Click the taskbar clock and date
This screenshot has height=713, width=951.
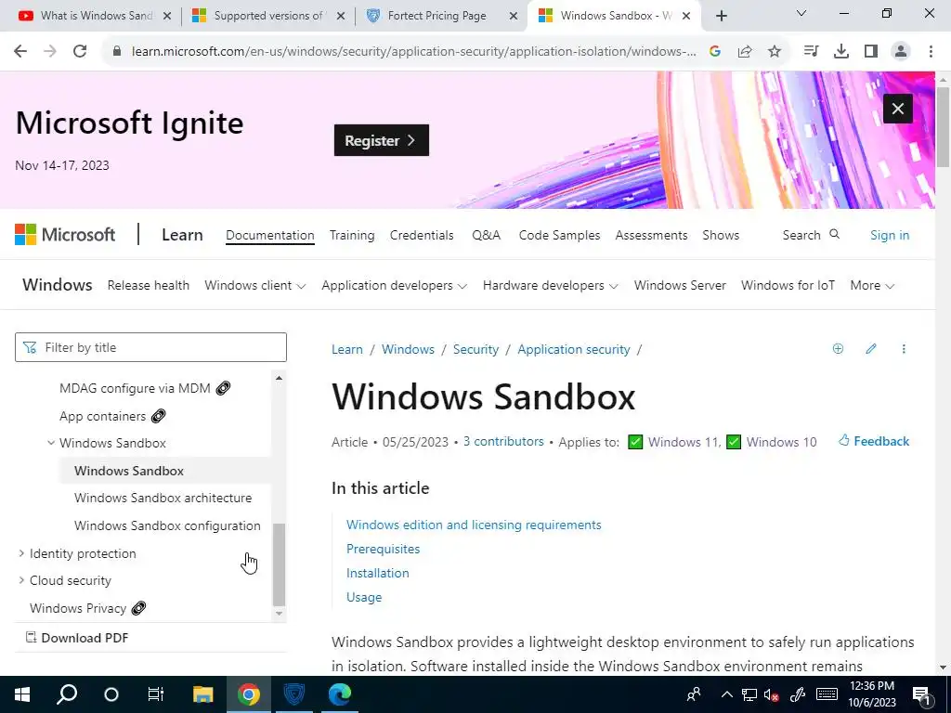(872, 694)
